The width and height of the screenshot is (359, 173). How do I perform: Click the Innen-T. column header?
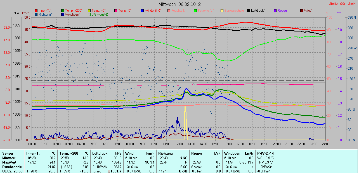click(33, 153)
